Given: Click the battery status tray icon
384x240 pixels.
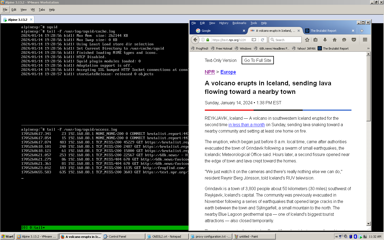Looking at the screenshot, I should click(x=351, y=236).
